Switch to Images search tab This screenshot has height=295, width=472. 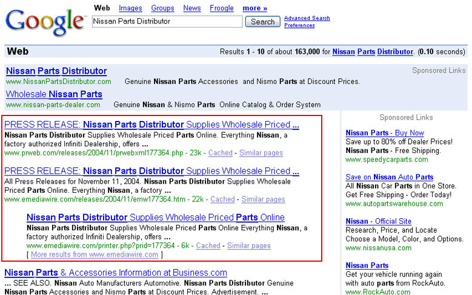click(130, 8)
